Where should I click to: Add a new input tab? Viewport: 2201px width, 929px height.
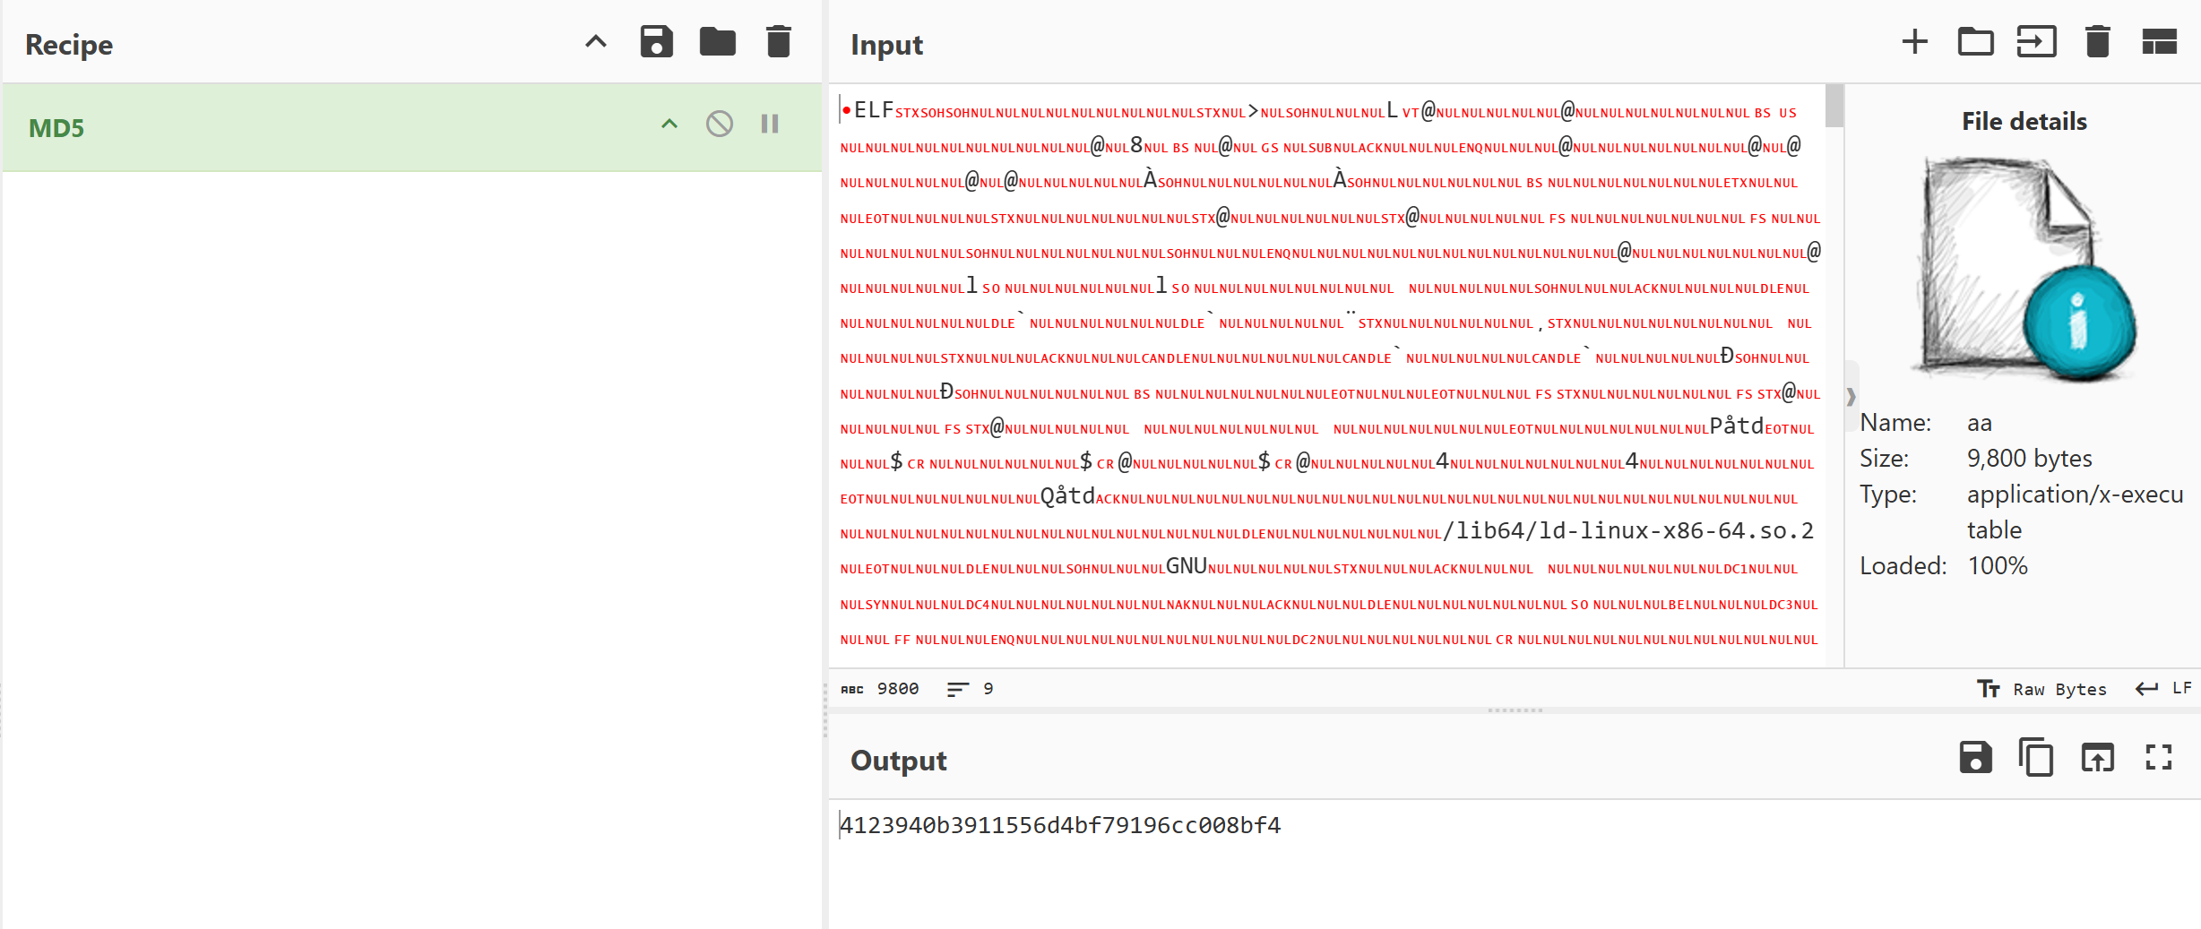pyautogui.click(x=1914, y=42)
